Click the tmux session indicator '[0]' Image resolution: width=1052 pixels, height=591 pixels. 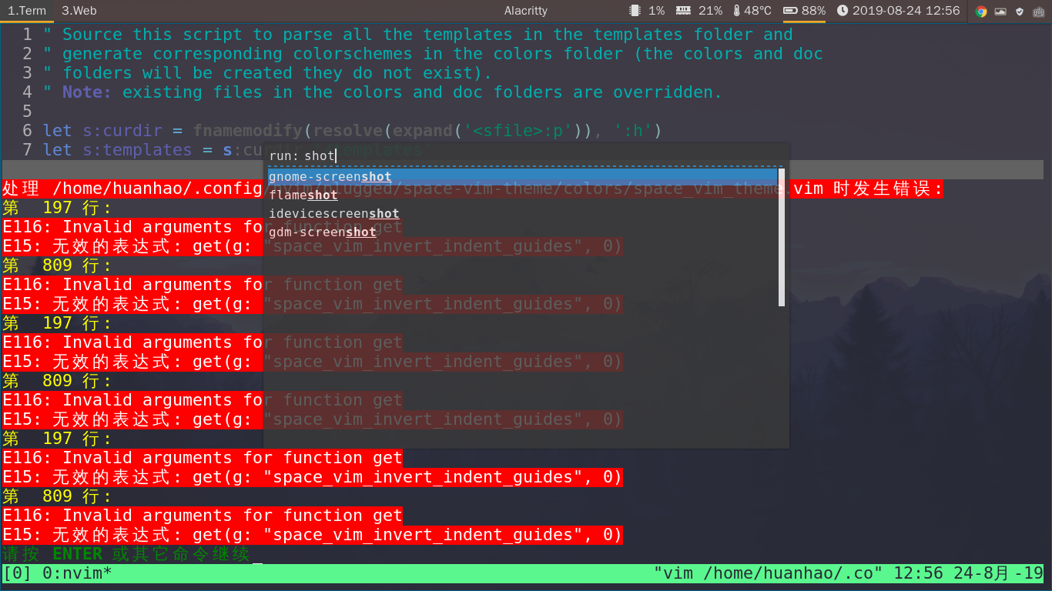[18, 573]
